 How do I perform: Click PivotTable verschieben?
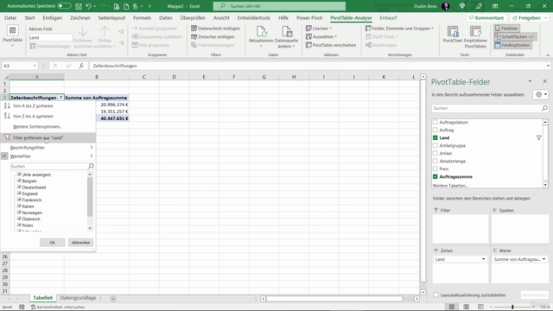[331, 45]
